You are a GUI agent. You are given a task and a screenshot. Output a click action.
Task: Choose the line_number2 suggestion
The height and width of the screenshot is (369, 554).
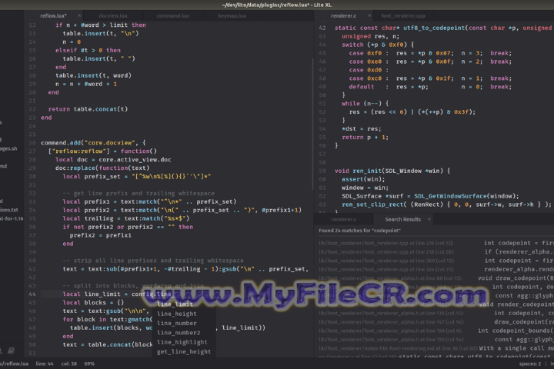tap(179, 333)
